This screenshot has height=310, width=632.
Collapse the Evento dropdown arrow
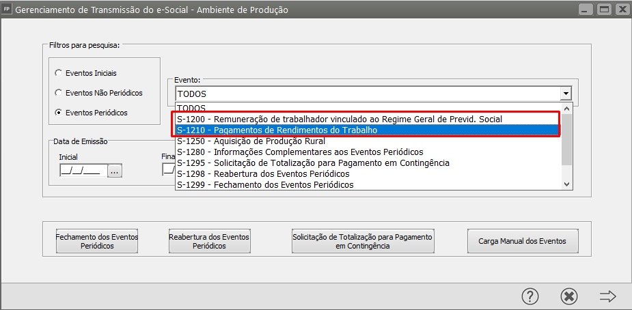[565, 94]
